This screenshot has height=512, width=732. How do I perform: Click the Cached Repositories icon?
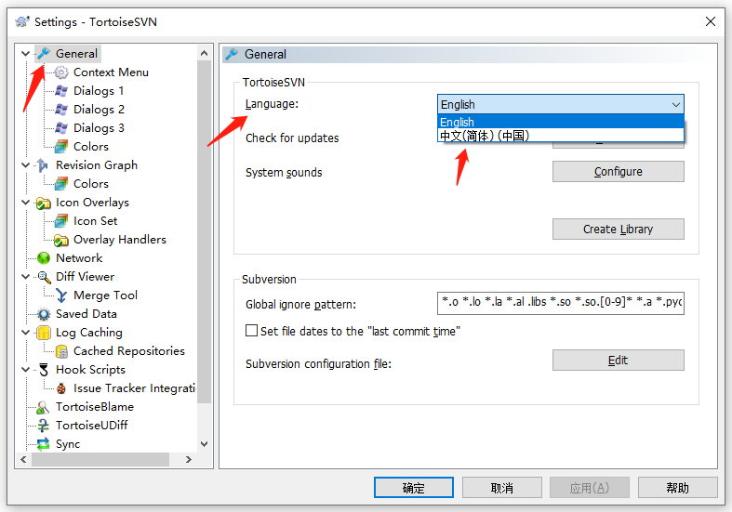point(61,351)
